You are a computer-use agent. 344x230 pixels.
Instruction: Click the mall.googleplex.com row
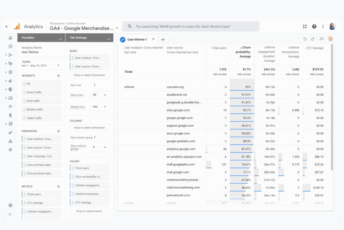[x=224, y=164]
